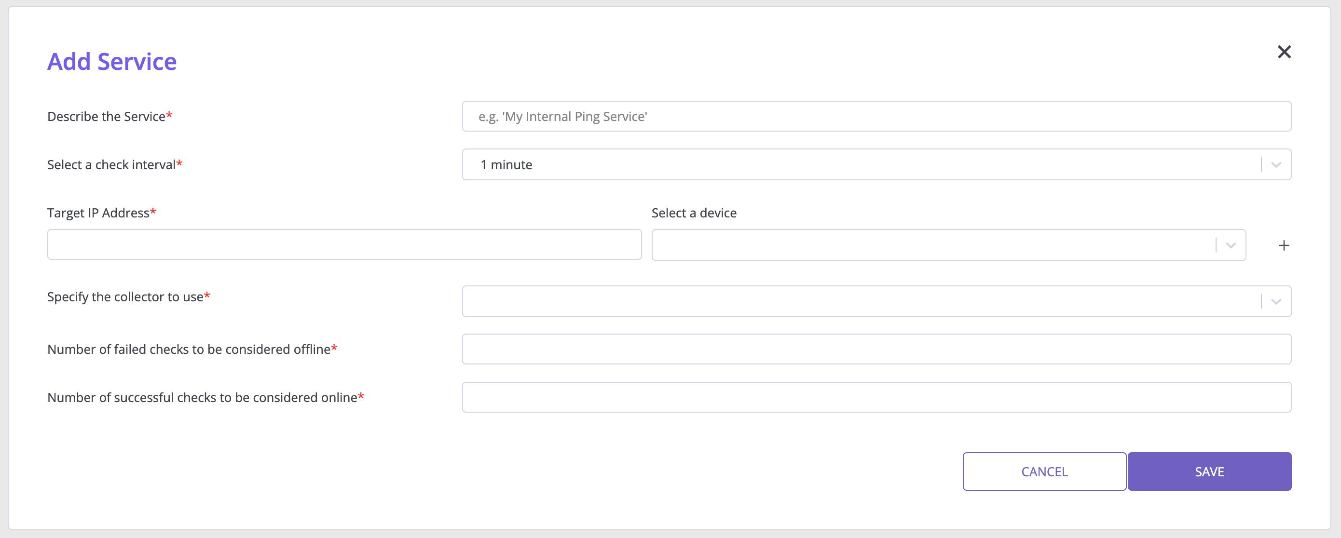Click the chevron on the device selector
Screen dimensions: 1341x538
[1230, 244]
